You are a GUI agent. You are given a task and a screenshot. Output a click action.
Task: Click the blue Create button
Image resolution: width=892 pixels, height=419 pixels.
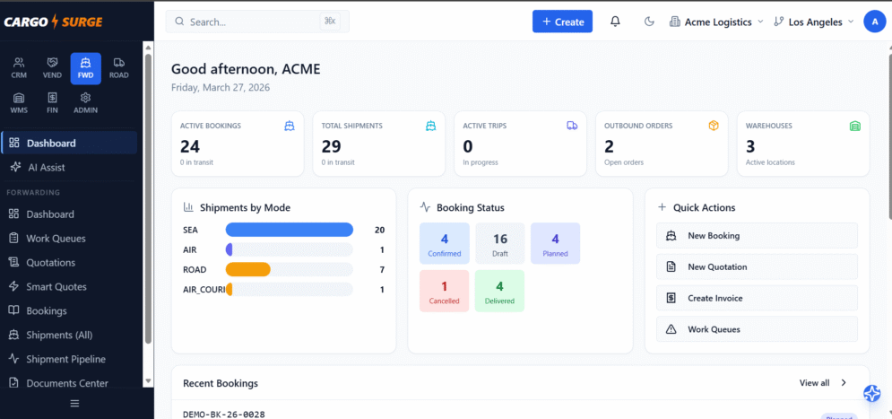point(562,22)
